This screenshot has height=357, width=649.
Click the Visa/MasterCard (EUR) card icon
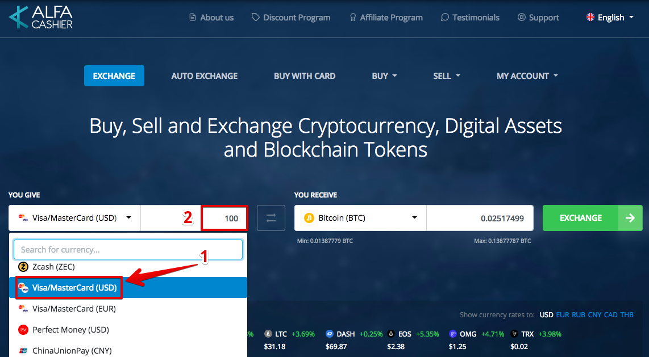click(24, 309)
